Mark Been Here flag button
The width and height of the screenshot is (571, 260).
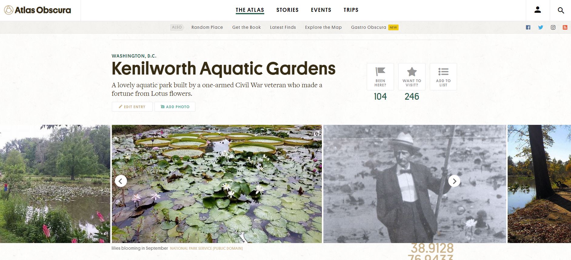380,77
